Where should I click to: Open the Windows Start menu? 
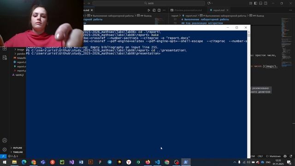[4, 162]
